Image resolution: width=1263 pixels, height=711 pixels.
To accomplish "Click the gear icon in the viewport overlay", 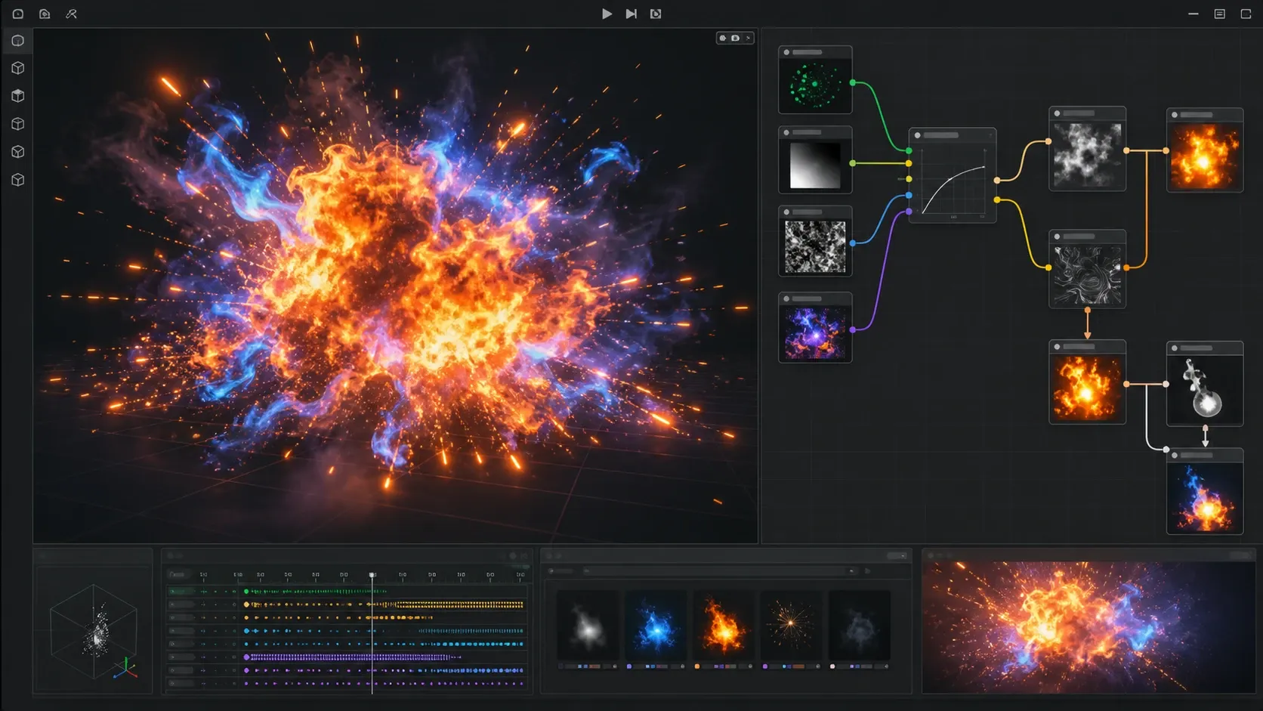I will [723, 38].
